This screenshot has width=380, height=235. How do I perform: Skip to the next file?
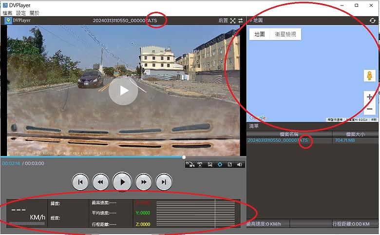(x=164, y=182)
